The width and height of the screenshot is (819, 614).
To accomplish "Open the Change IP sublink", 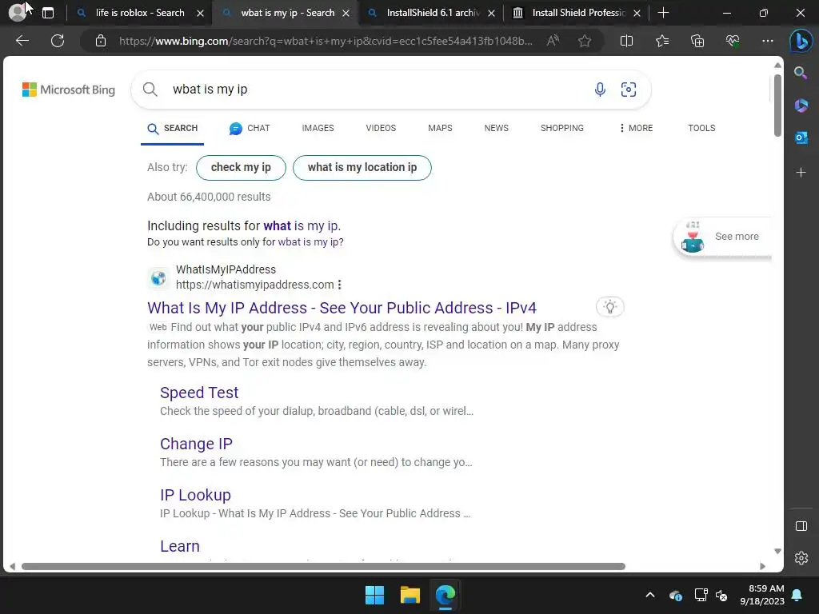I will coord(196,444).
